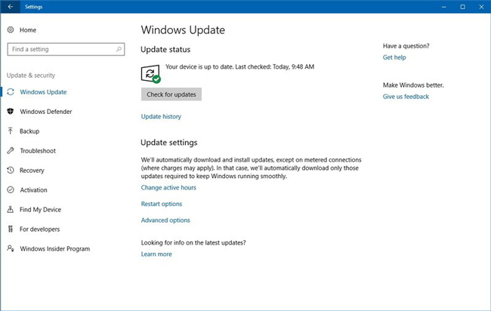
Task: Click Change active hours link
Action: (168, 187)
